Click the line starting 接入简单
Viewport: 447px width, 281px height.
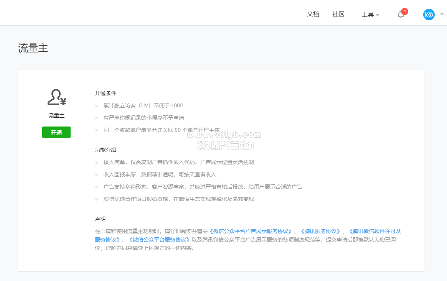coord(178,162)
